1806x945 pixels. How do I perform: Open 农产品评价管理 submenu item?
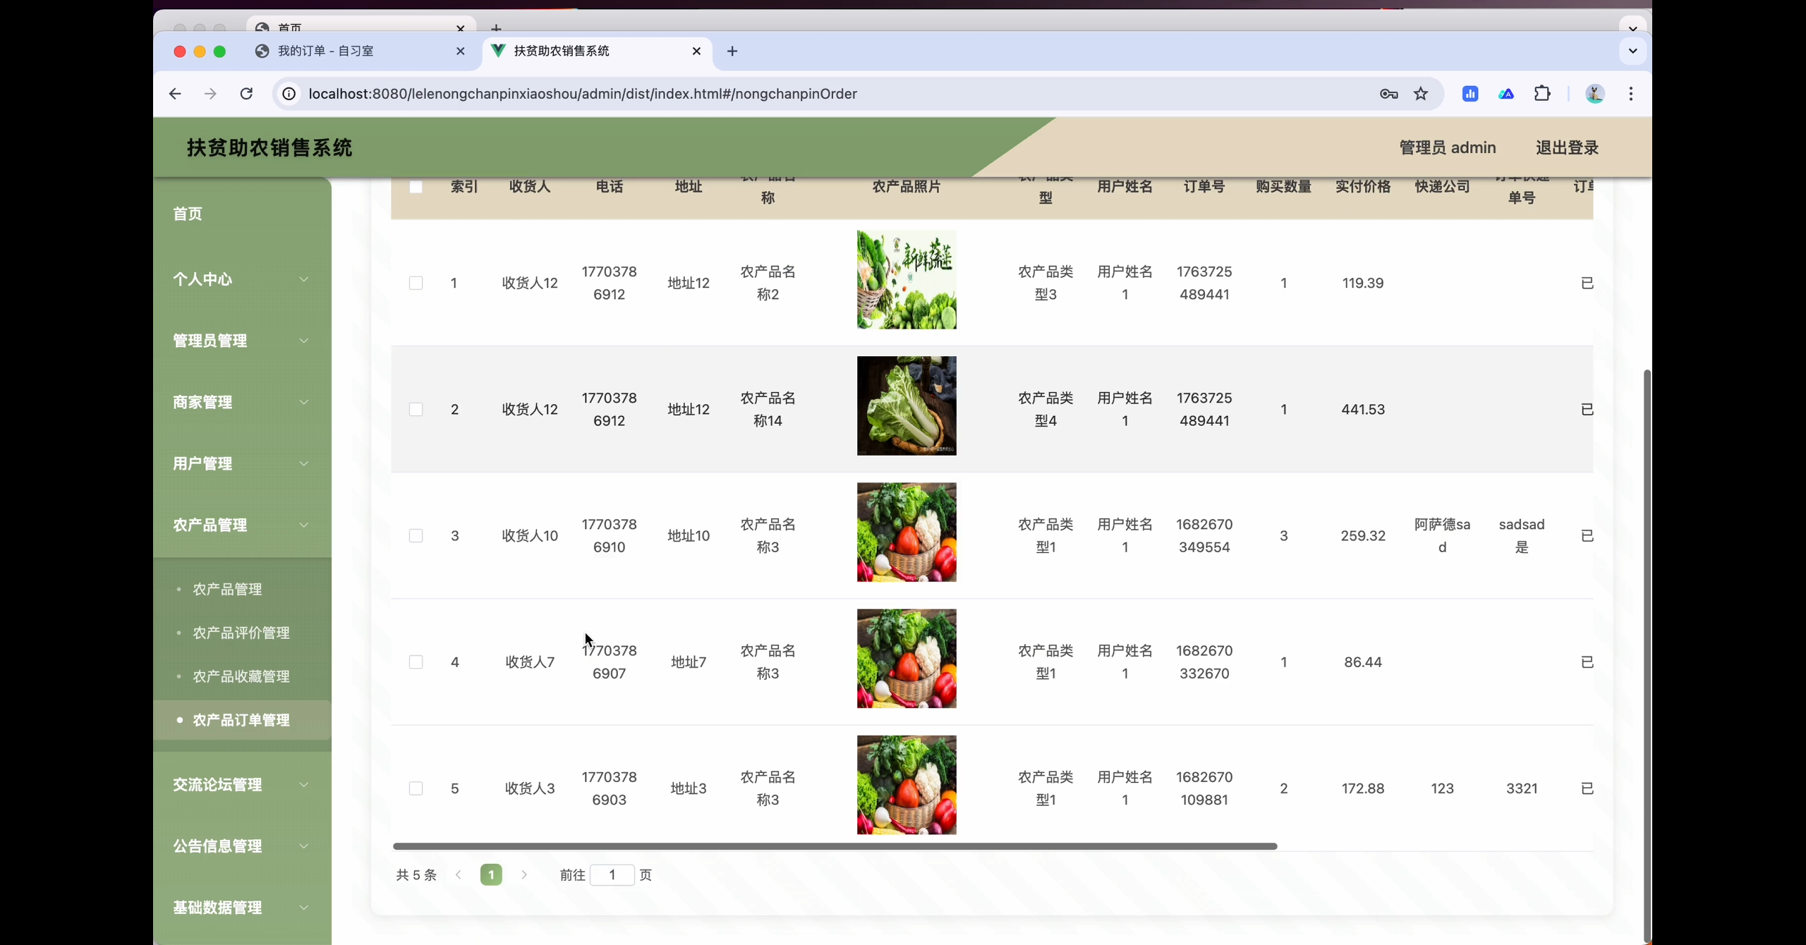tap(241, 633)
